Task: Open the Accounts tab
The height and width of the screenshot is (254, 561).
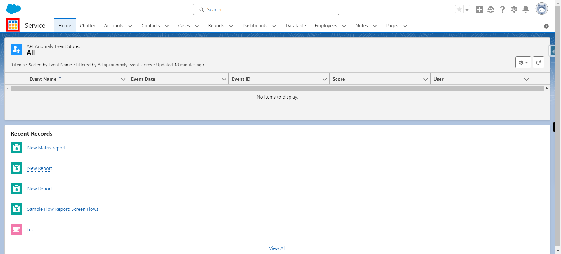Action: click(x=114, y=26)
